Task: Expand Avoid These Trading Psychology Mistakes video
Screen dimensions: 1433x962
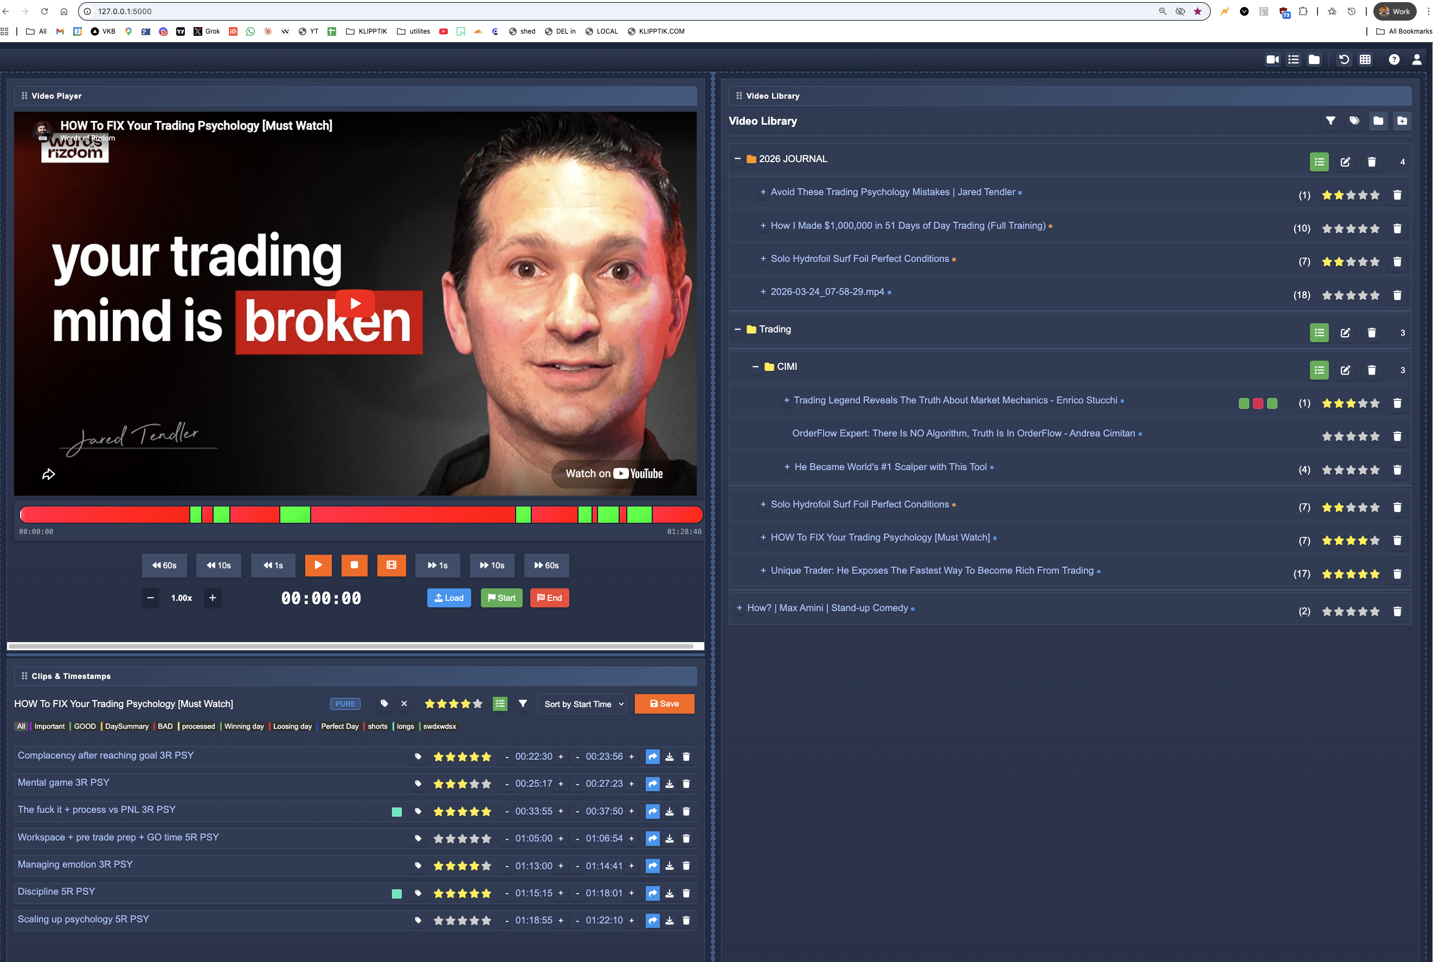Action: click(763, 192)
